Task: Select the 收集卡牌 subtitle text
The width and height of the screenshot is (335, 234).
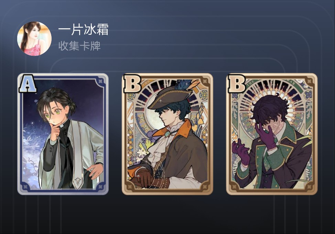Action: 79,46
